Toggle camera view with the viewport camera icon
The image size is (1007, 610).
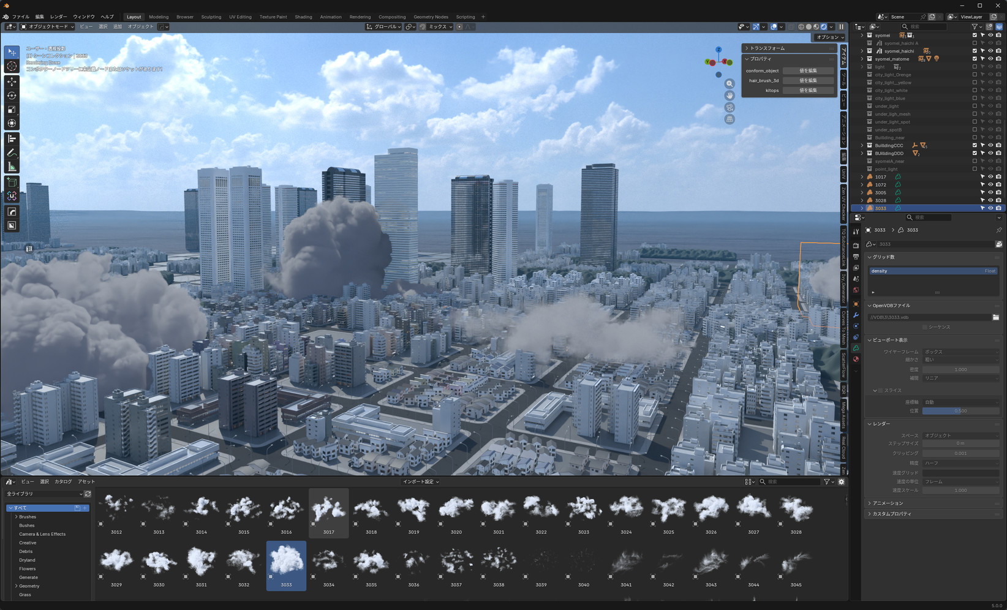[x=730, y=107]
